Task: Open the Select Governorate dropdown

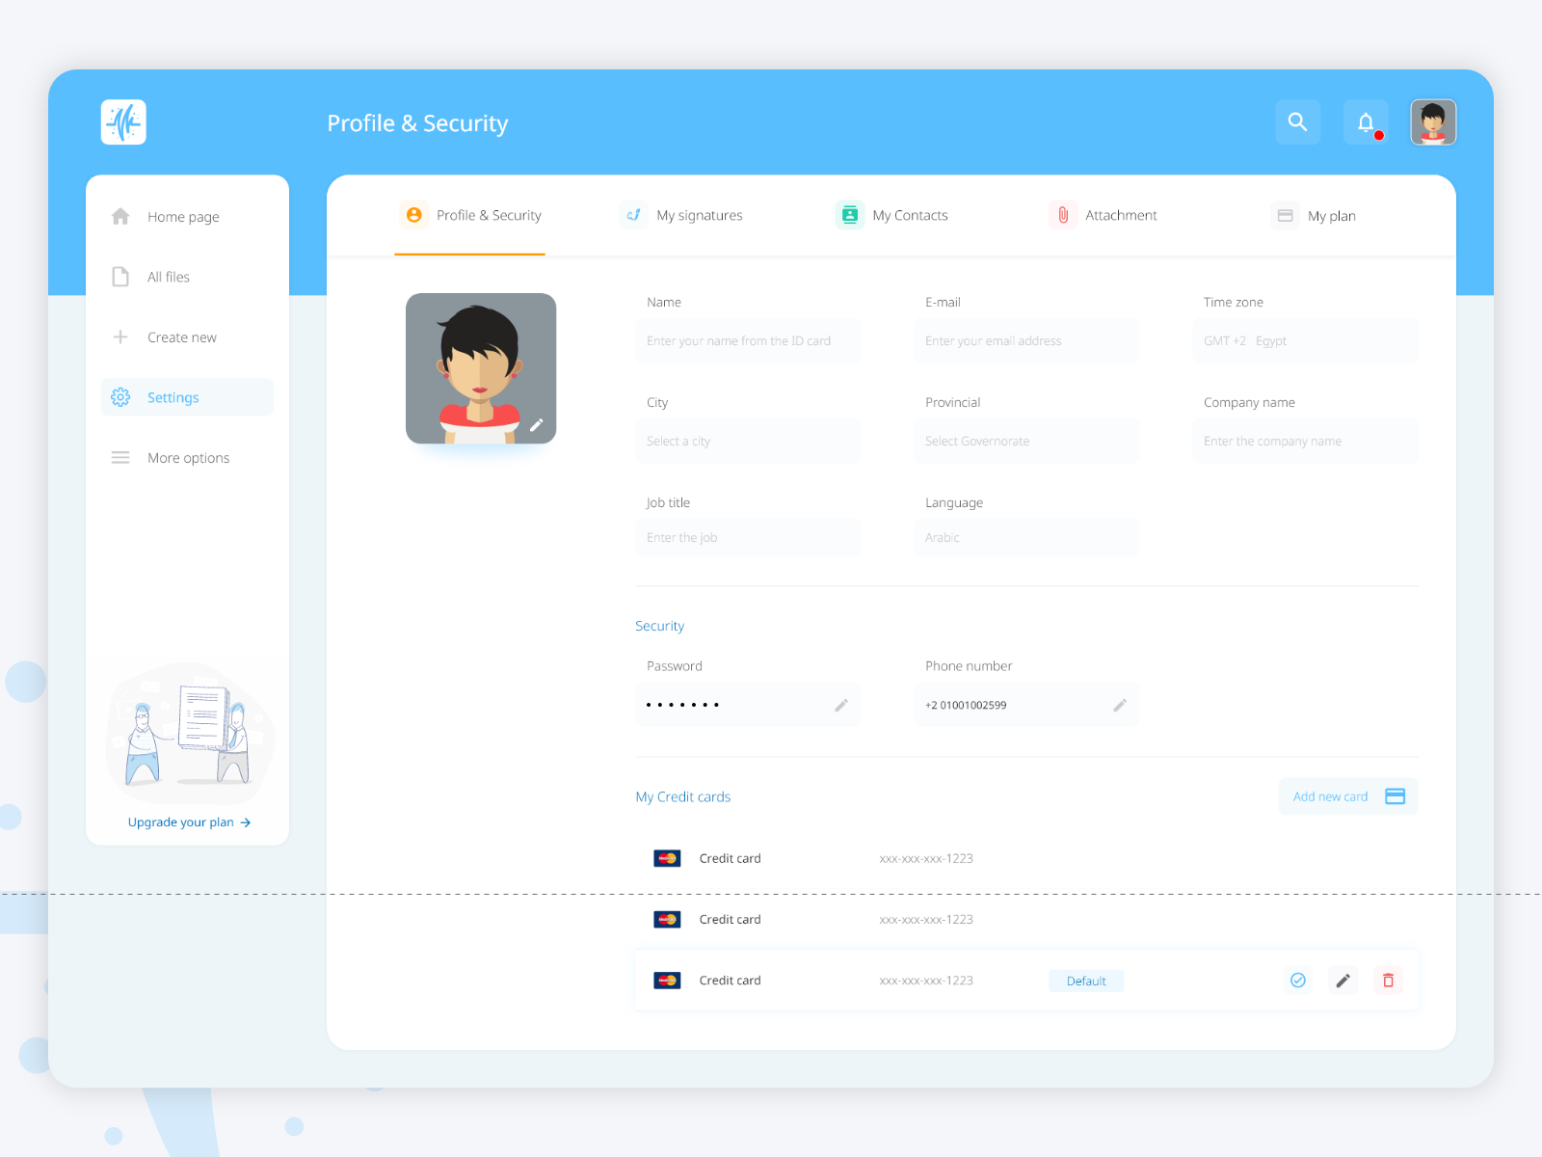Action: (1026, 441)
